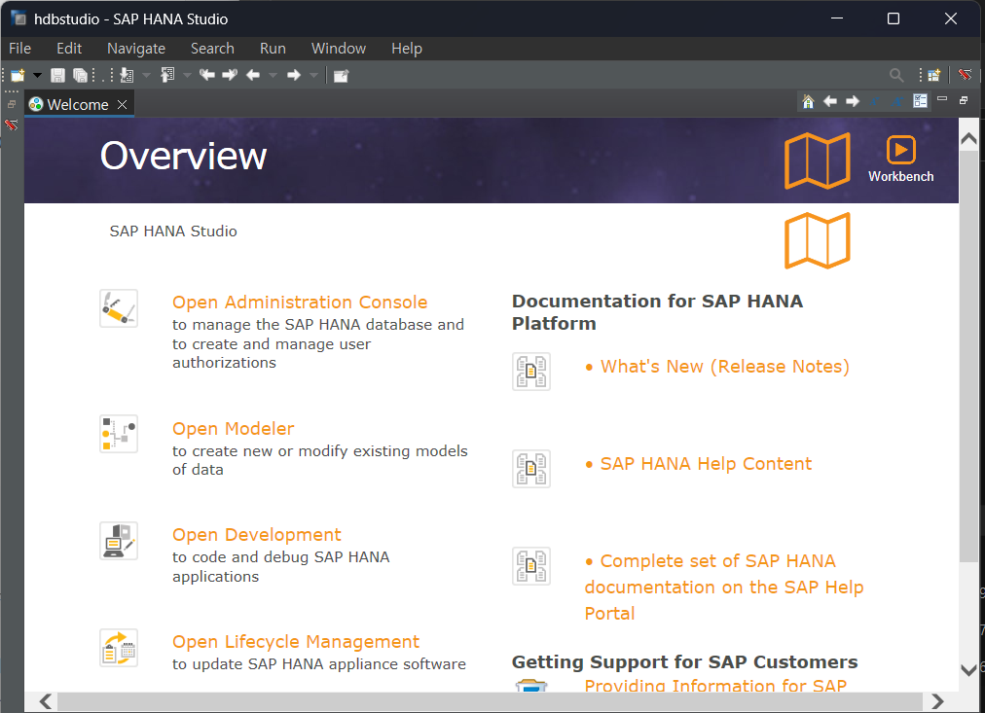Open the Run menu
Image resolution: width=985 pixels, height=713 pixels.
[273, 49]
